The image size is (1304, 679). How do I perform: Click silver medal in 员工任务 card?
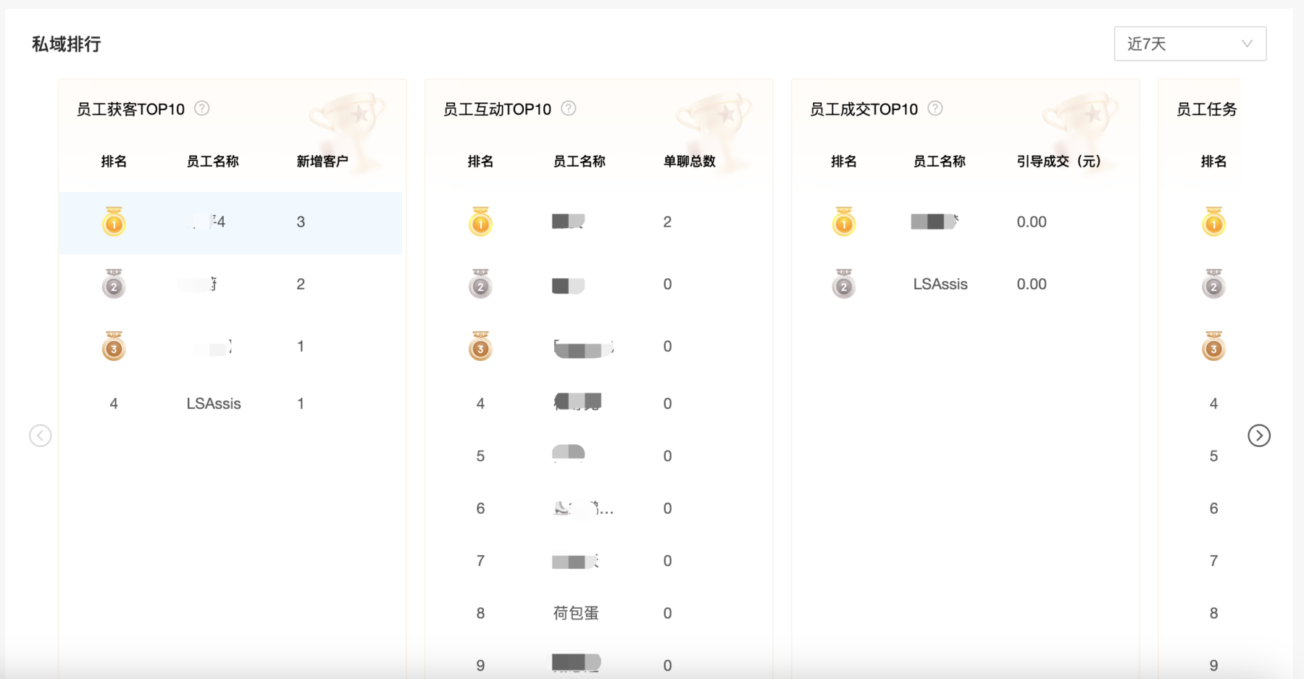1213,284
